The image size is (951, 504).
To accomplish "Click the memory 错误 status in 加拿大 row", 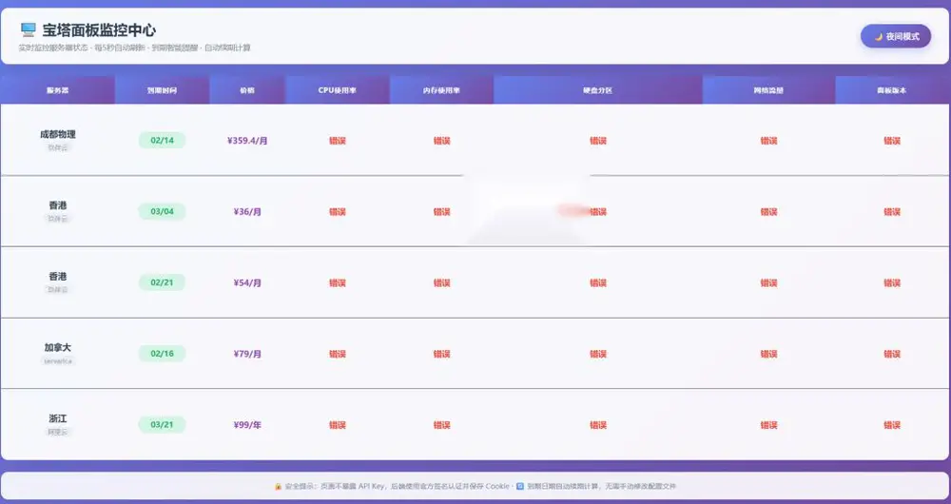I will click(441, 354).
